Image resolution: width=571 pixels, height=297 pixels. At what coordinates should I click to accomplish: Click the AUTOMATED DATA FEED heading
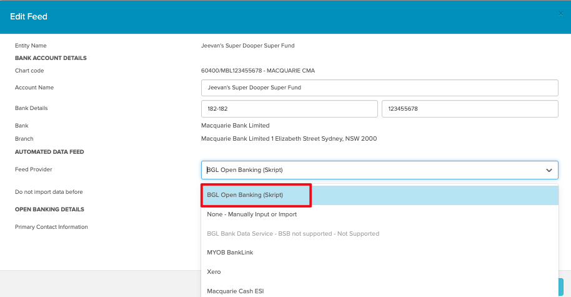point(49,152)
